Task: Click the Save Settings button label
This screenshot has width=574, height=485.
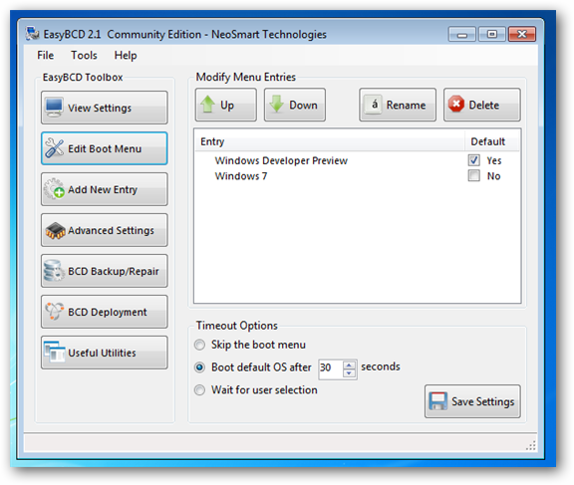Action: coord(483,401)
